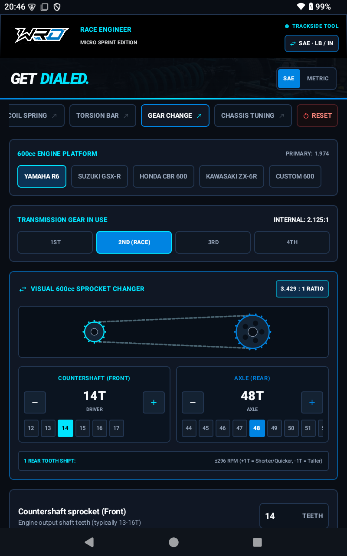Viewport: 347px width, 556px height.
Task: Choose Kawasaki ZX-6R engine
Action: pyautogui.click(x=232, y=176)
